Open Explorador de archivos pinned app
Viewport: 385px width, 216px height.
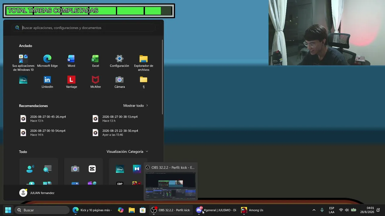(143, 63)
